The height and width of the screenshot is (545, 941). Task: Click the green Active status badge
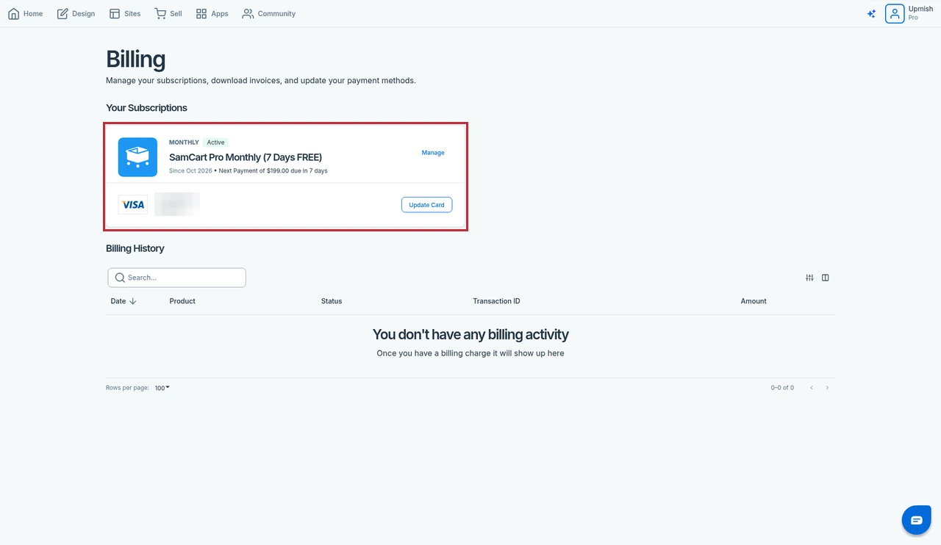215,142
